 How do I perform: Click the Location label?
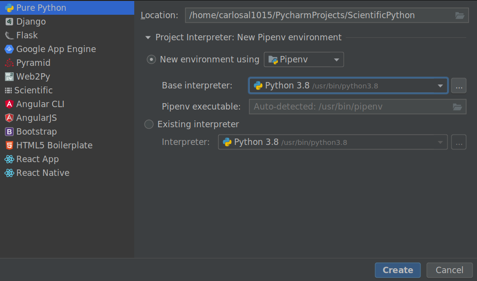[159, 15]
